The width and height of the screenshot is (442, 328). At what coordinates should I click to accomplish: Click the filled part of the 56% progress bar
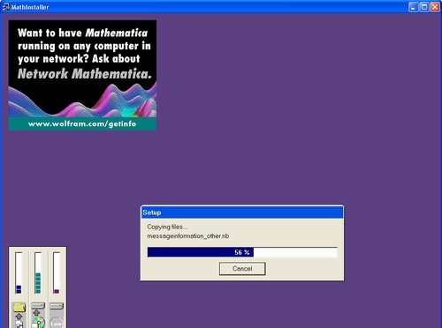(201, 252)
